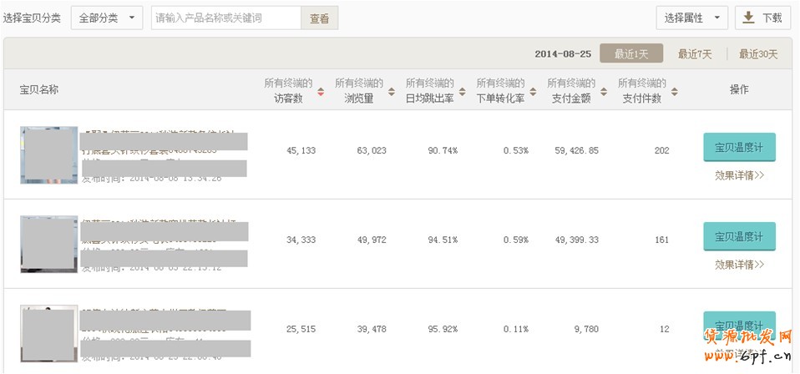Sort by 访客数 column arrows
The width and height of the screenshot is (800, 374).
tap(321, 91)
